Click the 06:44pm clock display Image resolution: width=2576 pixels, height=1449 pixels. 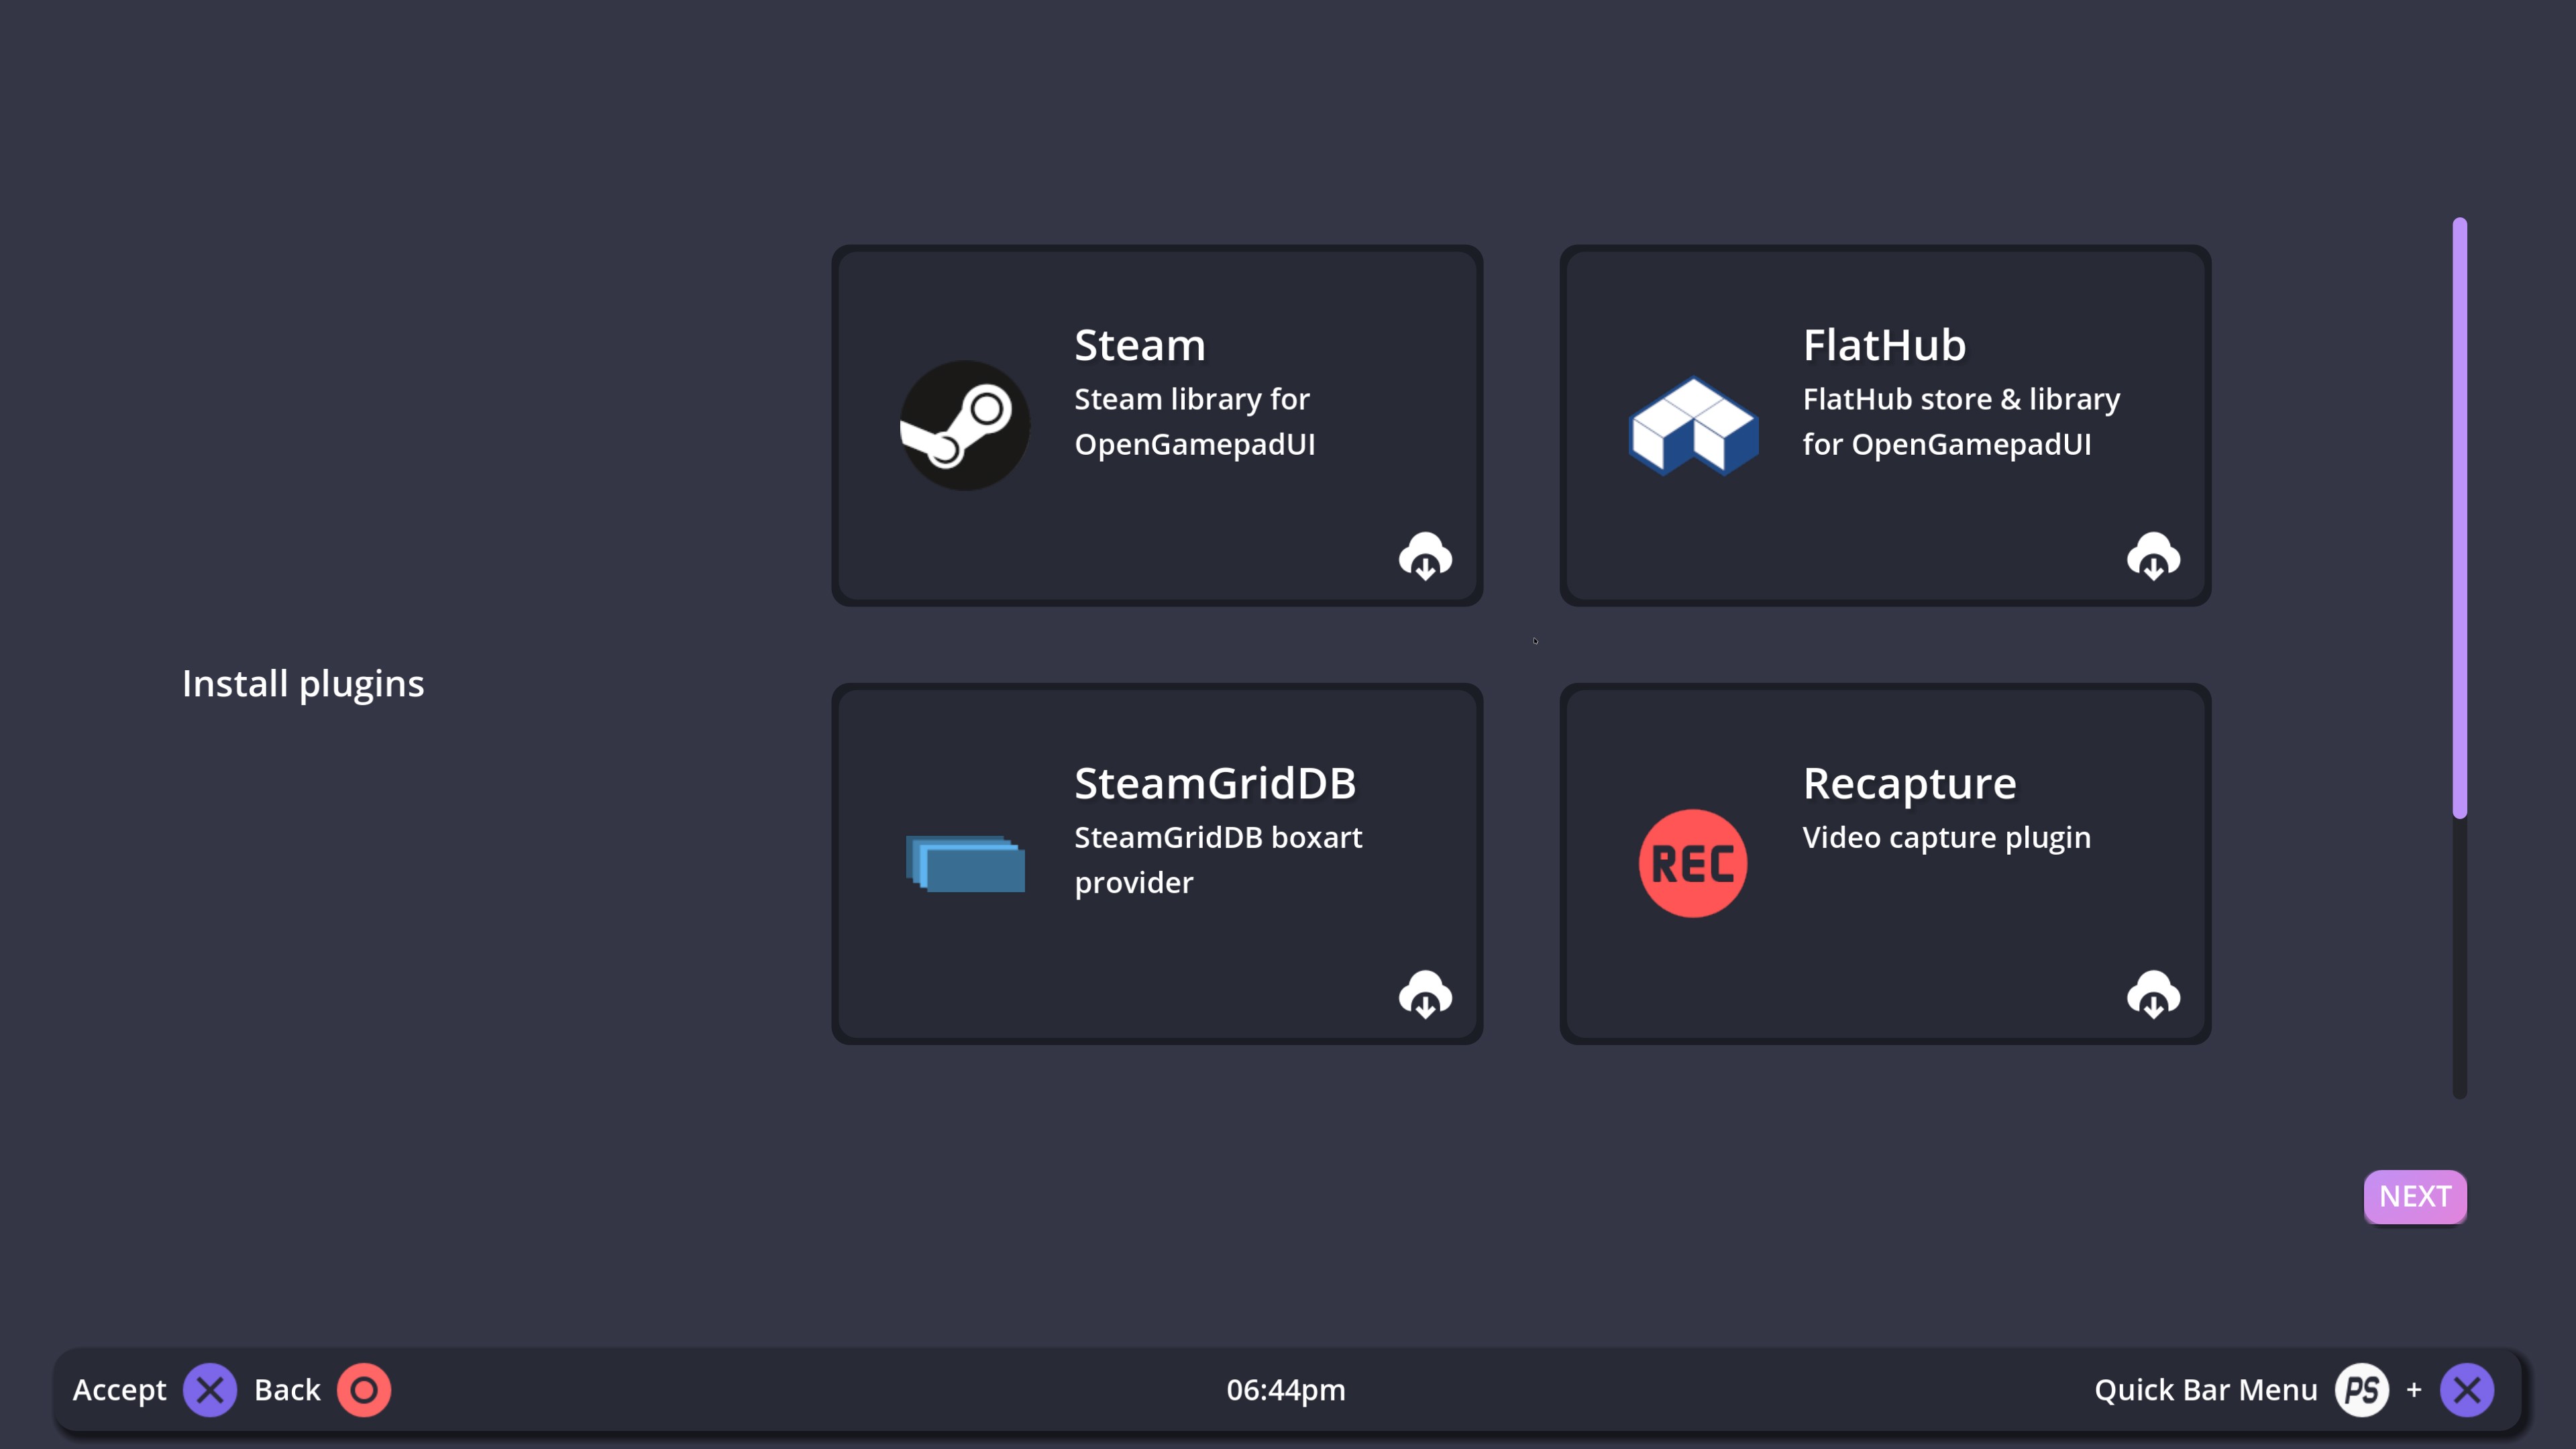(1286, 1390)
